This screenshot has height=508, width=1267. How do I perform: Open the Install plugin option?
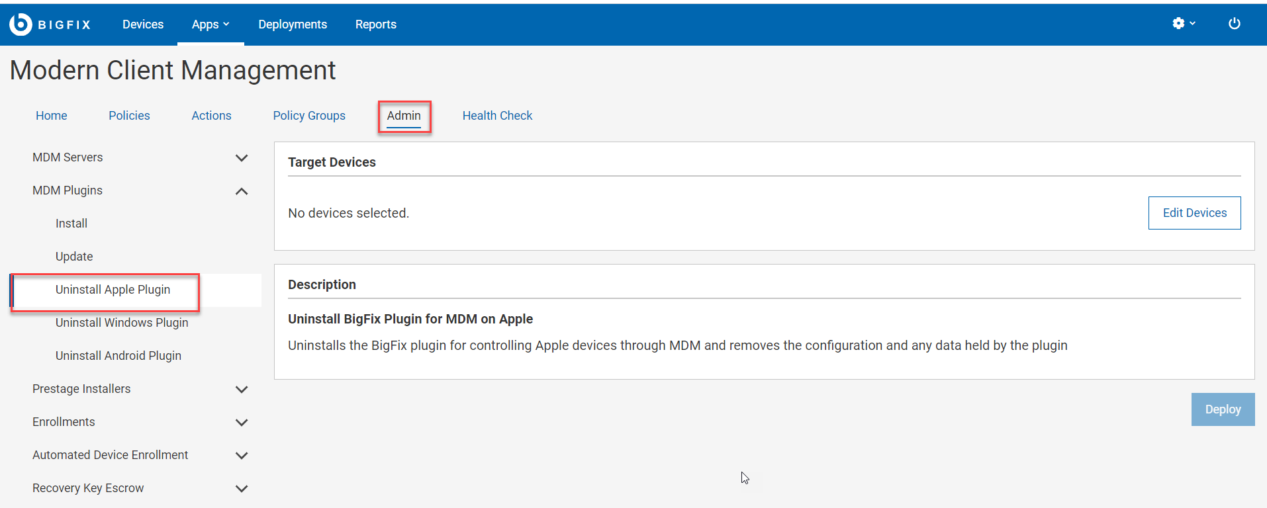[x=71, y=224]
